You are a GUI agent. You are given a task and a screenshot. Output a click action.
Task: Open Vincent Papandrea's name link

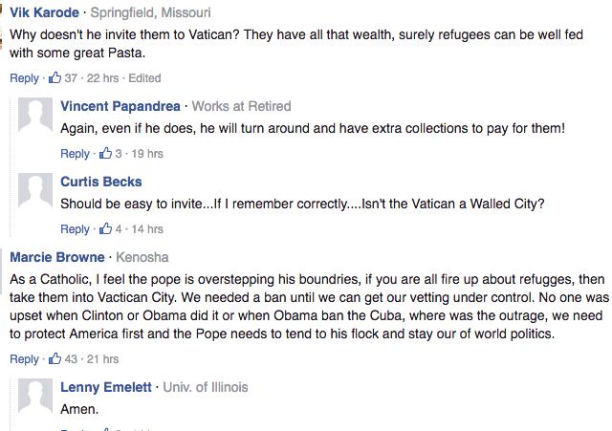(x=120, y=106)
